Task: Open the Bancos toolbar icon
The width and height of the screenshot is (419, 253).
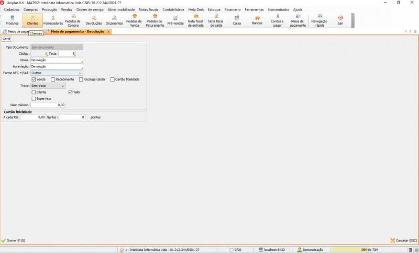Action: 257,20
